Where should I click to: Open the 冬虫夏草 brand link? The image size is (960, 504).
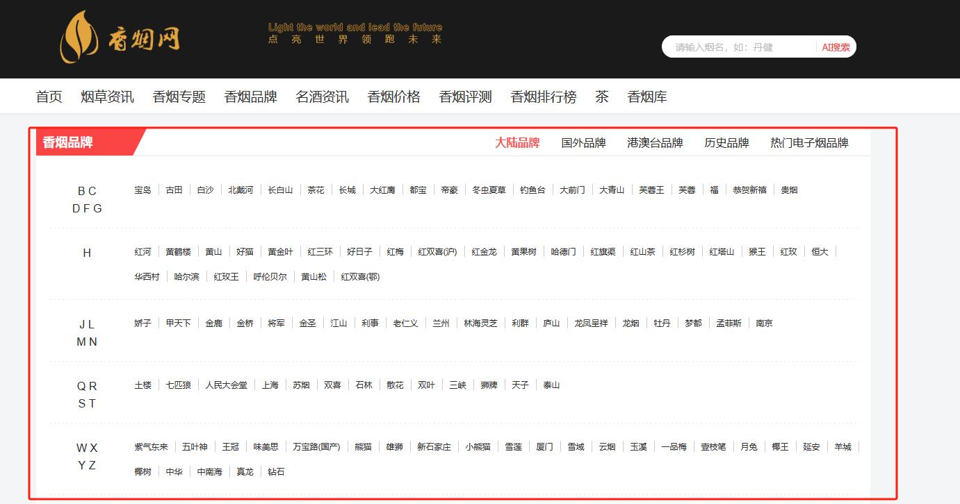click(x=489, y=190)
